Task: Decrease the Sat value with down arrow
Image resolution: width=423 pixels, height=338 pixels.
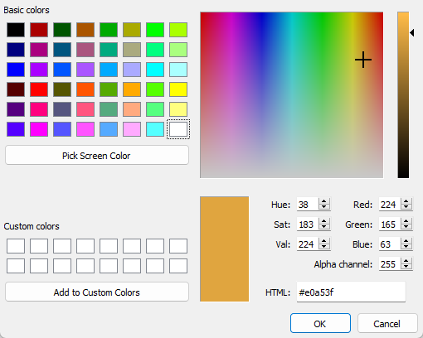Action: [x=324, y=228]
